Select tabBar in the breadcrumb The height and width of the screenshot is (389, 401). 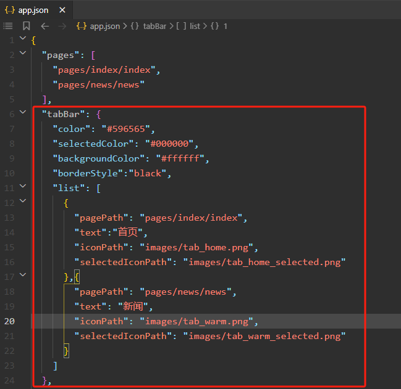tap(154, 26)
